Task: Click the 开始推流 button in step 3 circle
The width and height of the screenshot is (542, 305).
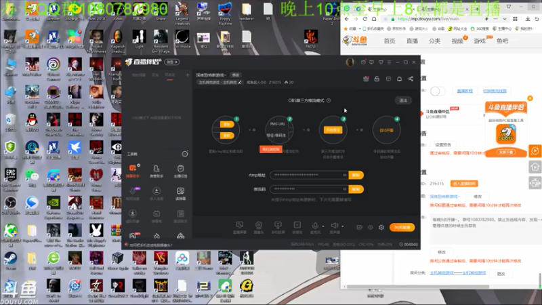Action: tap(333, 130)
